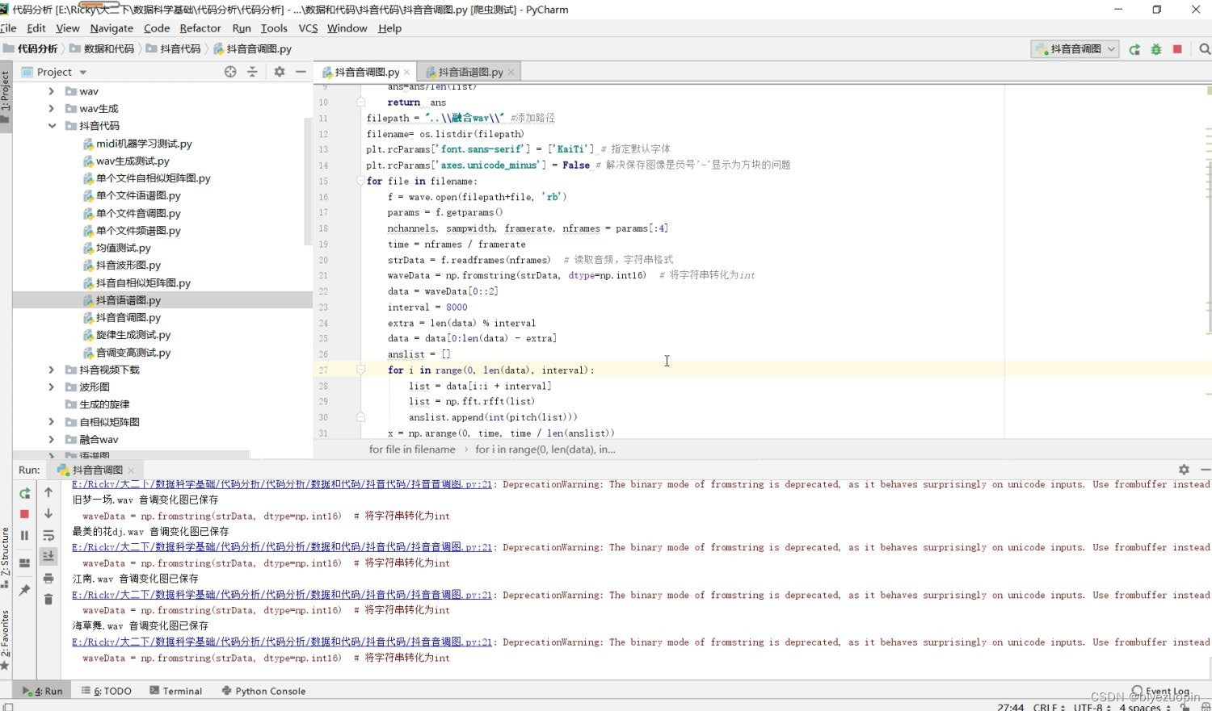The width and height of the screenshot is (1212, 711).
Task: Hide the Project tool window
Action: pyautogui.click(x=301, y=72)
